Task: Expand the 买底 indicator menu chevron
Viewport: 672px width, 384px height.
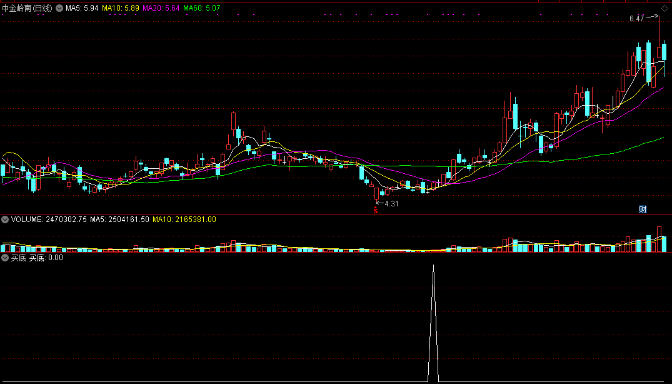Action: [x=5, y=258]
